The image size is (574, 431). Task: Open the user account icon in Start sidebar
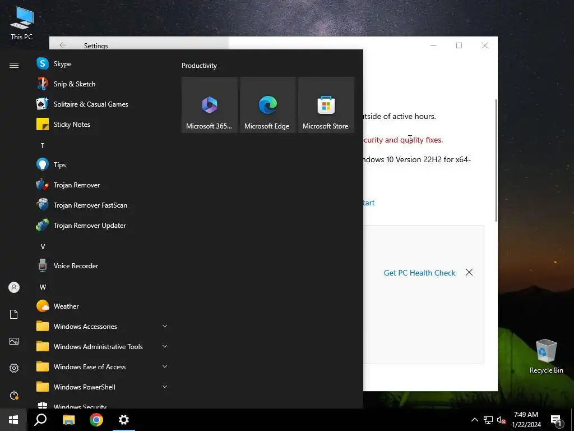coord(14,287)
